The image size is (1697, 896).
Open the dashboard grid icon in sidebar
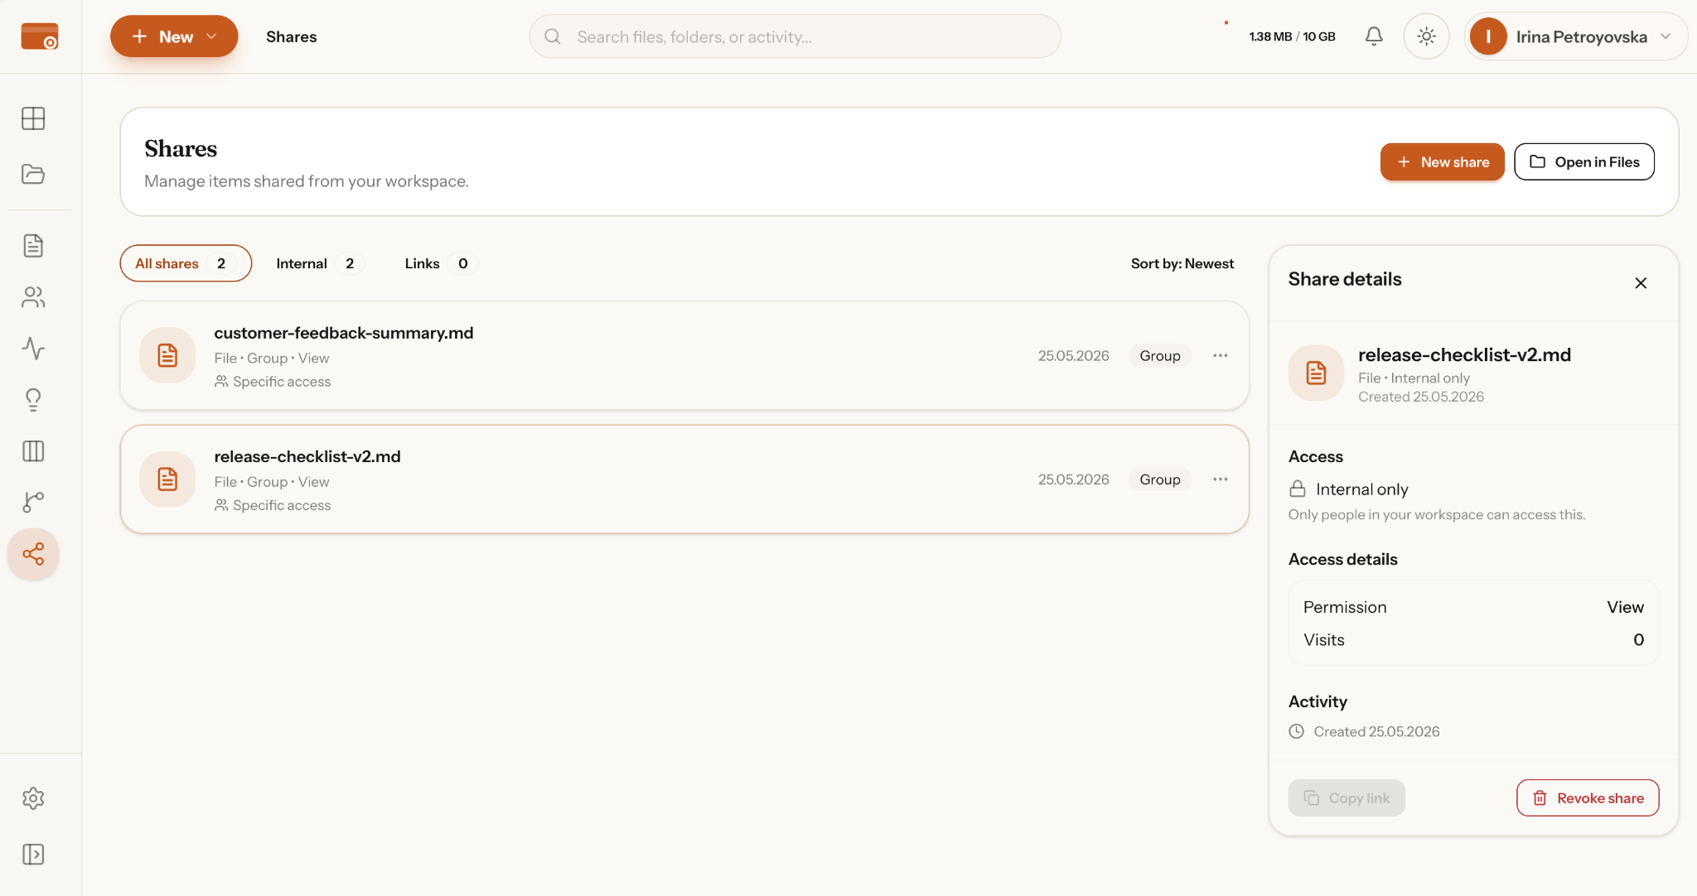pos(33,118)
